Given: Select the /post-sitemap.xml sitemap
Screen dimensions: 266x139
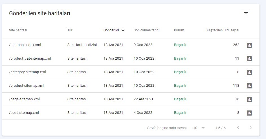Looking at the screenshot, I should click(24, 113).
